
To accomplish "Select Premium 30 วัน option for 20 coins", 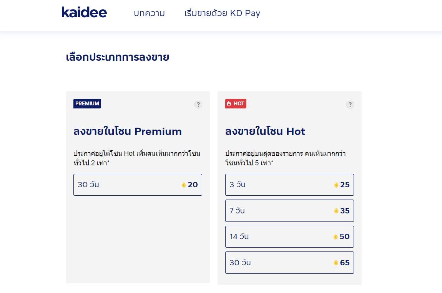I will coord(138,185).
